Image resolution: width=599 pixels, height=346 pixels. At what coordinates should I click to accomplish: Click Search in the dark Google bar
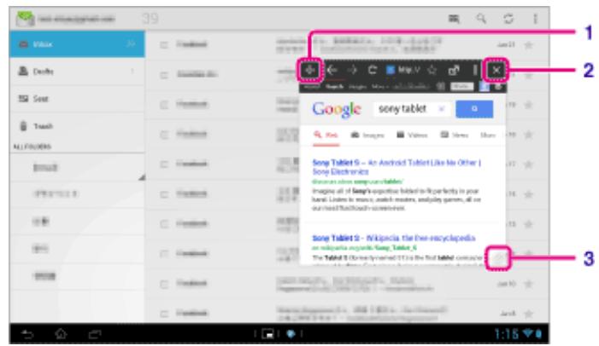[x=334, y=87]
